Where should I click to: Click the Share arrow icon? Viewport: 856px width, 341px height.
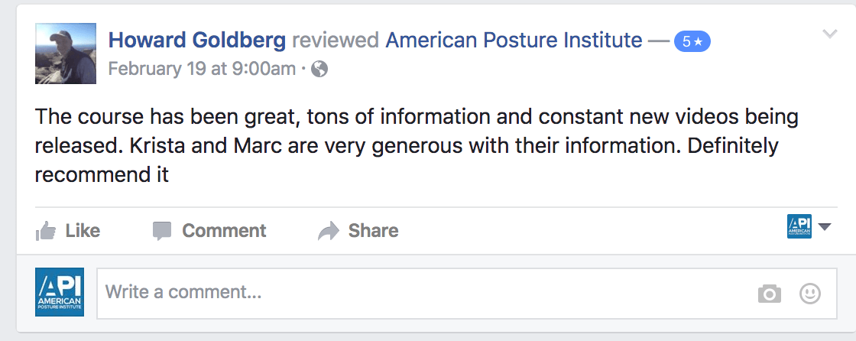pos(329,231)
